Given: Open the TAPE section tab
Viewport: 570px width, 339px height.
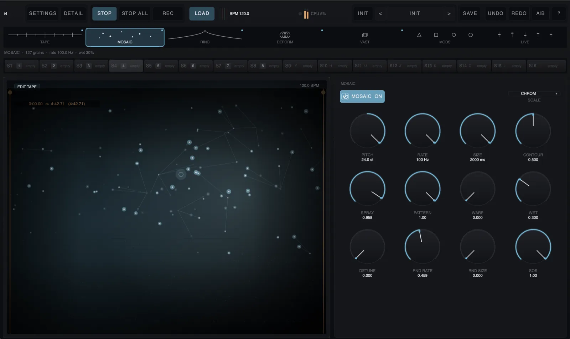Looking at the screenshot, I should [45, 37].
